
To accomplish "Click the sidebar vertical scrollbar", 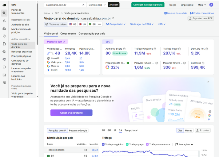I will pos(37,24).
